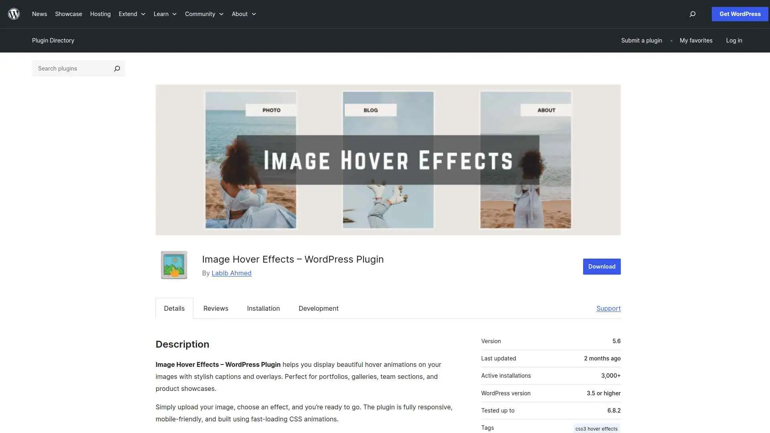The width and height of the screenshot is (770, 433).
Task: Switch to the Reviews tab
Action: pos(215,308)
